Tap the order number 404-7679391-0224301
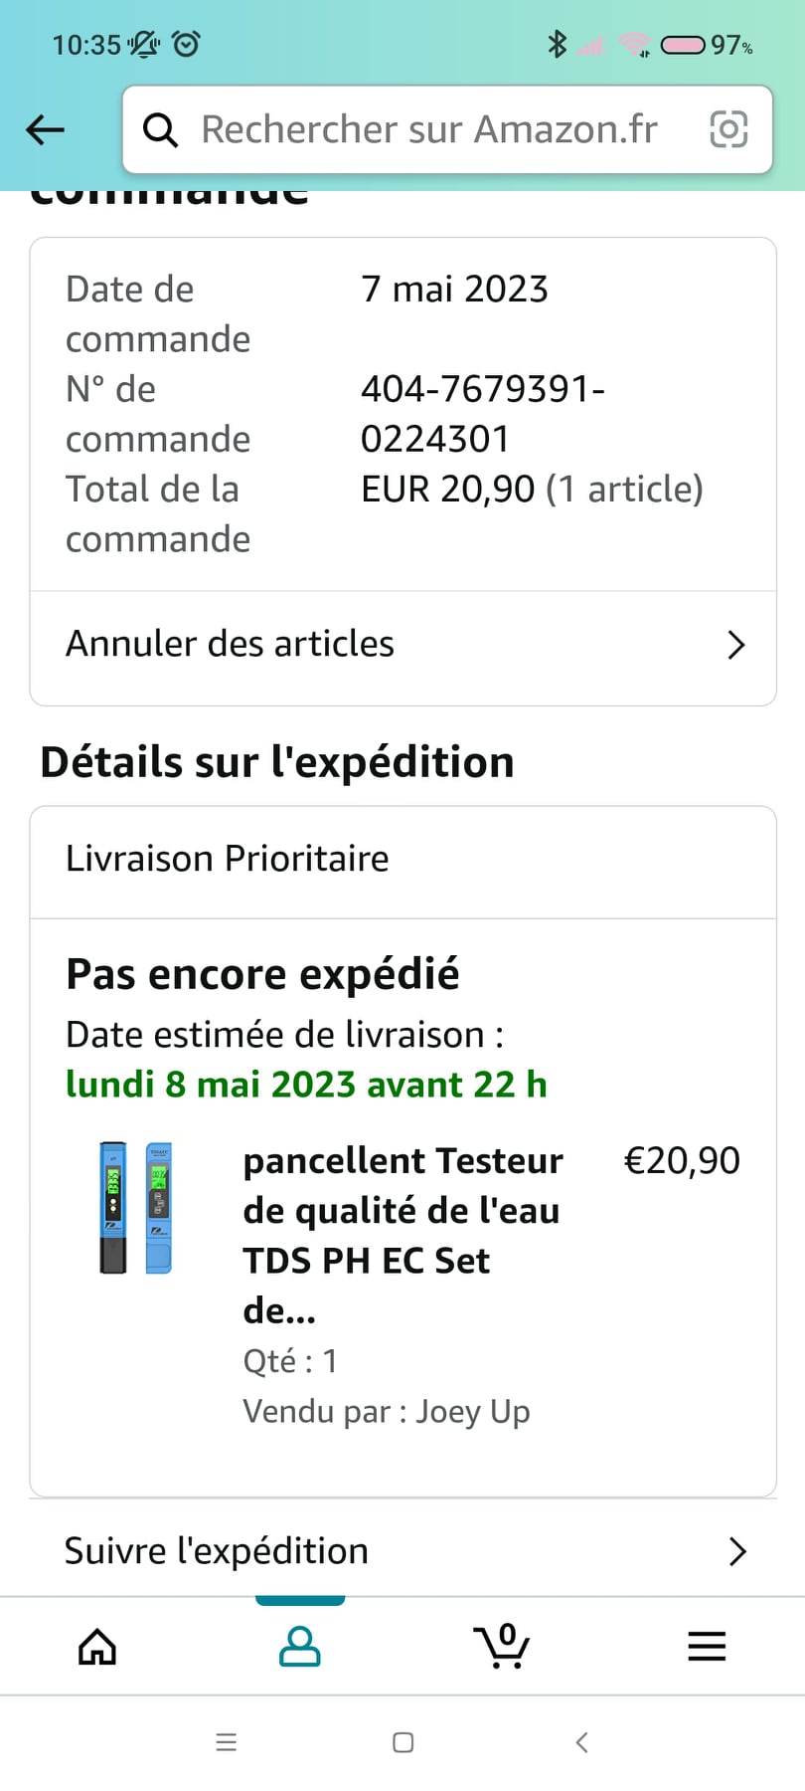 tap(482, 413)
